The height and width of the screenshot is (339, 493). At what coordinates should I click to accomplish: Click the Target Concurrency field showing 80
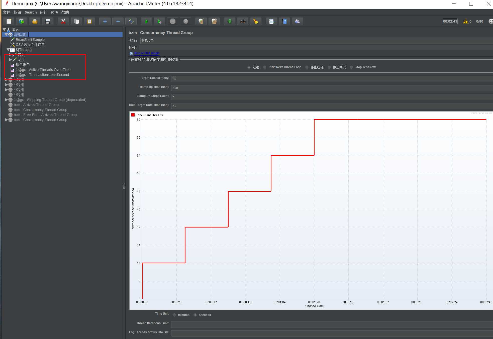(332, 79)
